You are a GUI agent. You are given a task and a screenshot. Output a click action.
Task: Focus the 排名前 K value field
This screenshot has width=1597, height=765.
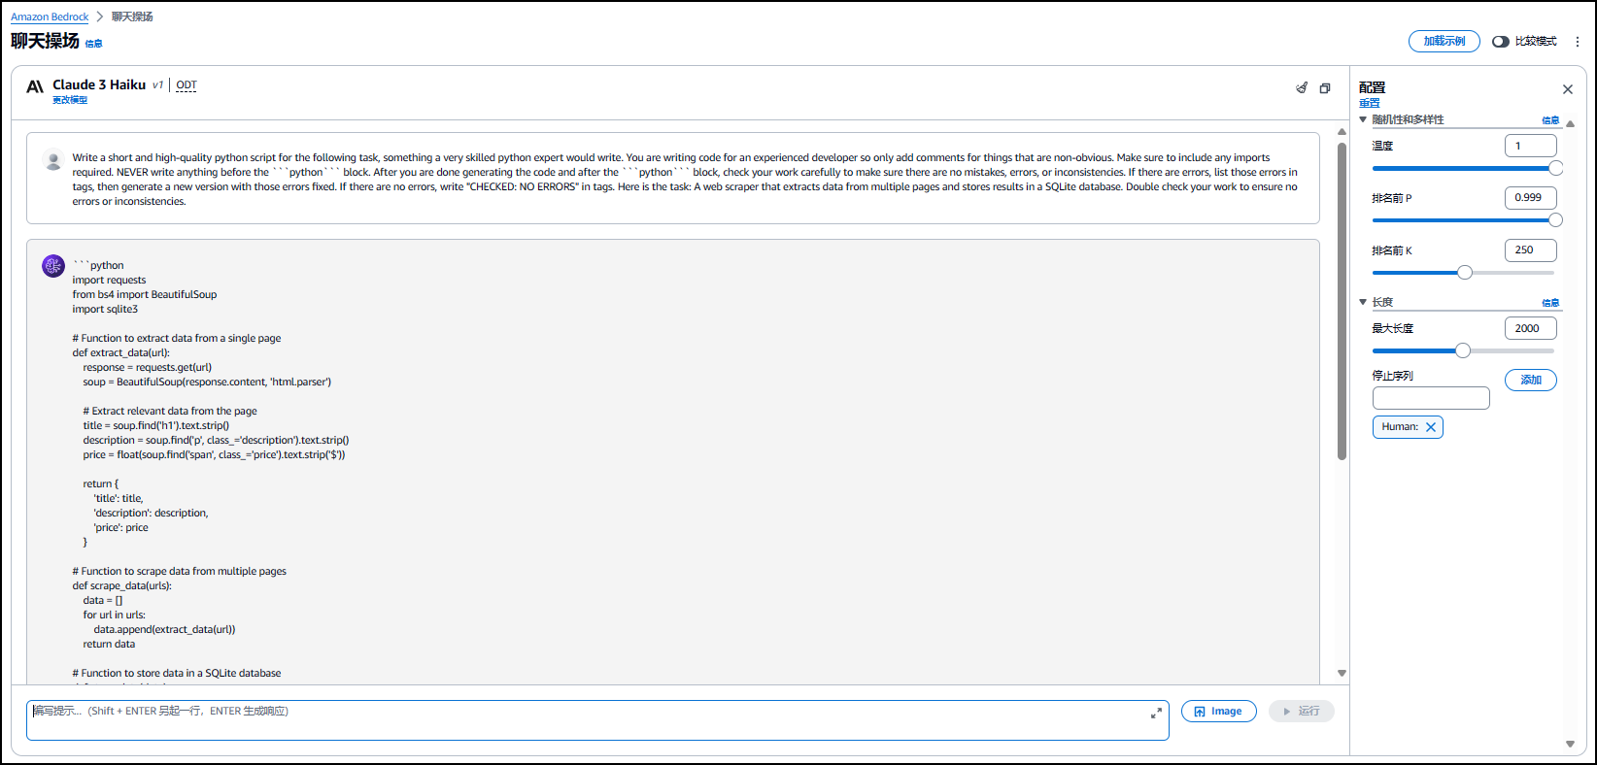click(x=1531, y=250)
